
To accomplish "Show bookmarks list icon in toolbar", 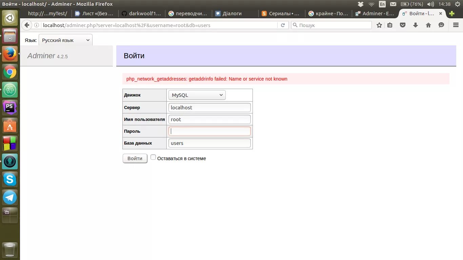I will coord(390,25).
